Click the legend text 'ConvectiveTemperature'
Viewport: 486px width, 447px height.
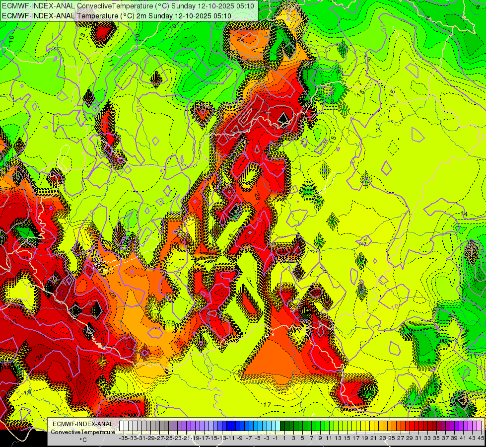click(83, 432)
